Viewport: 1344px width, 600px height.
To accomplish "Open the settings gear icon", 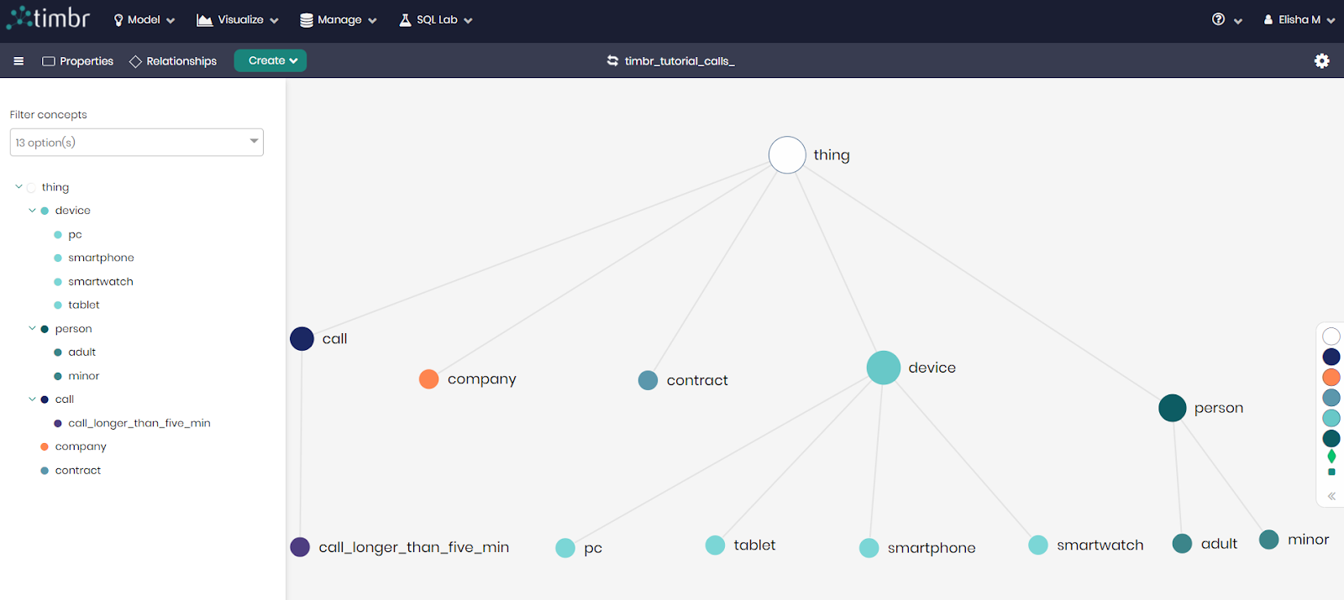I will [1321, 61].
